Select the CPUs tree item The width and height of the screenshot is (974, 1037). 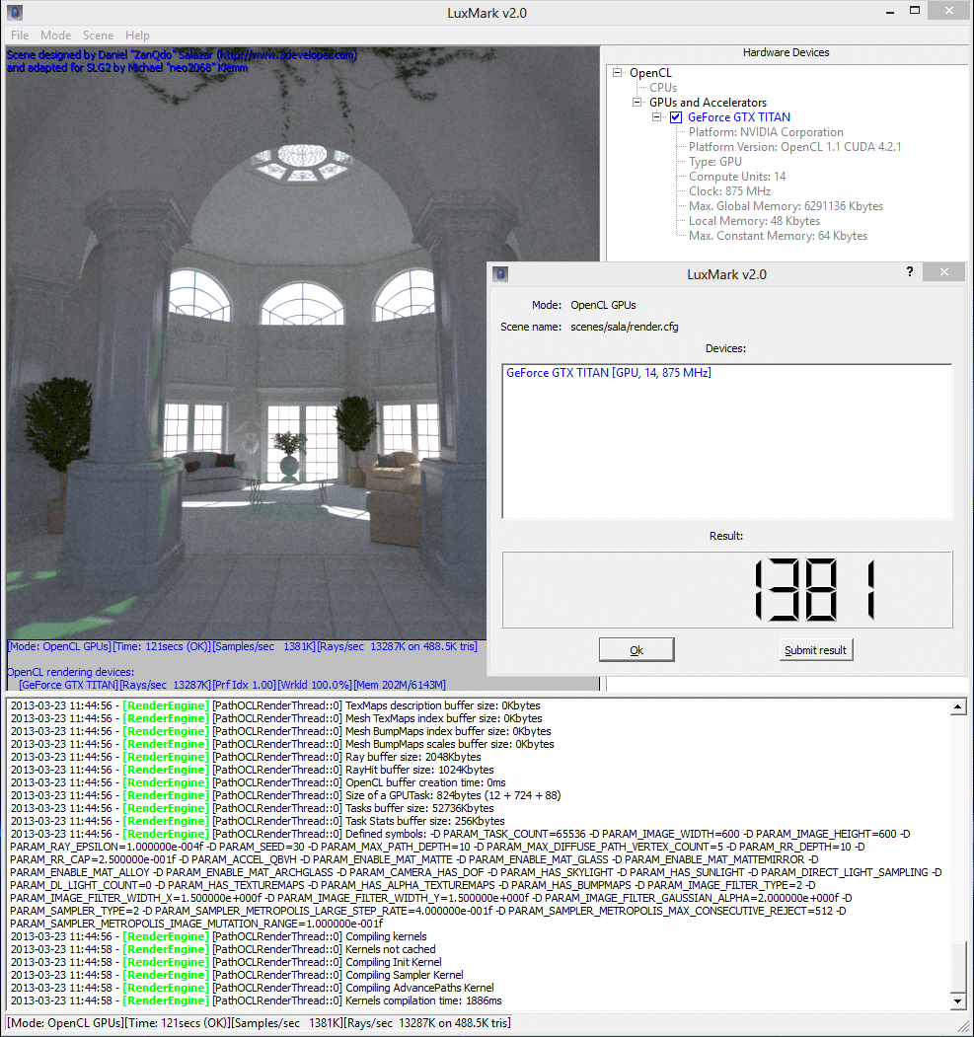pyautogui.click(x=662, y=87)
